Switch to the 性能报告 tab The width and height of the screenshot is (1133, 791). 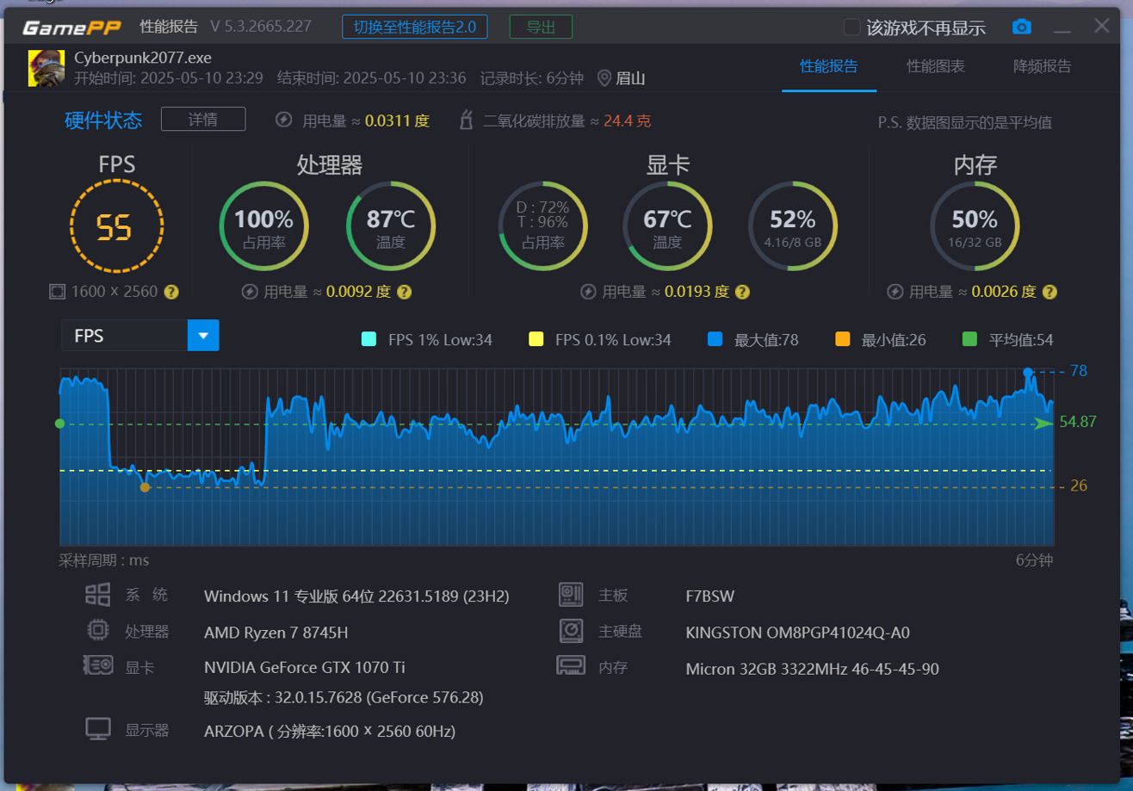tap(828, 66)
